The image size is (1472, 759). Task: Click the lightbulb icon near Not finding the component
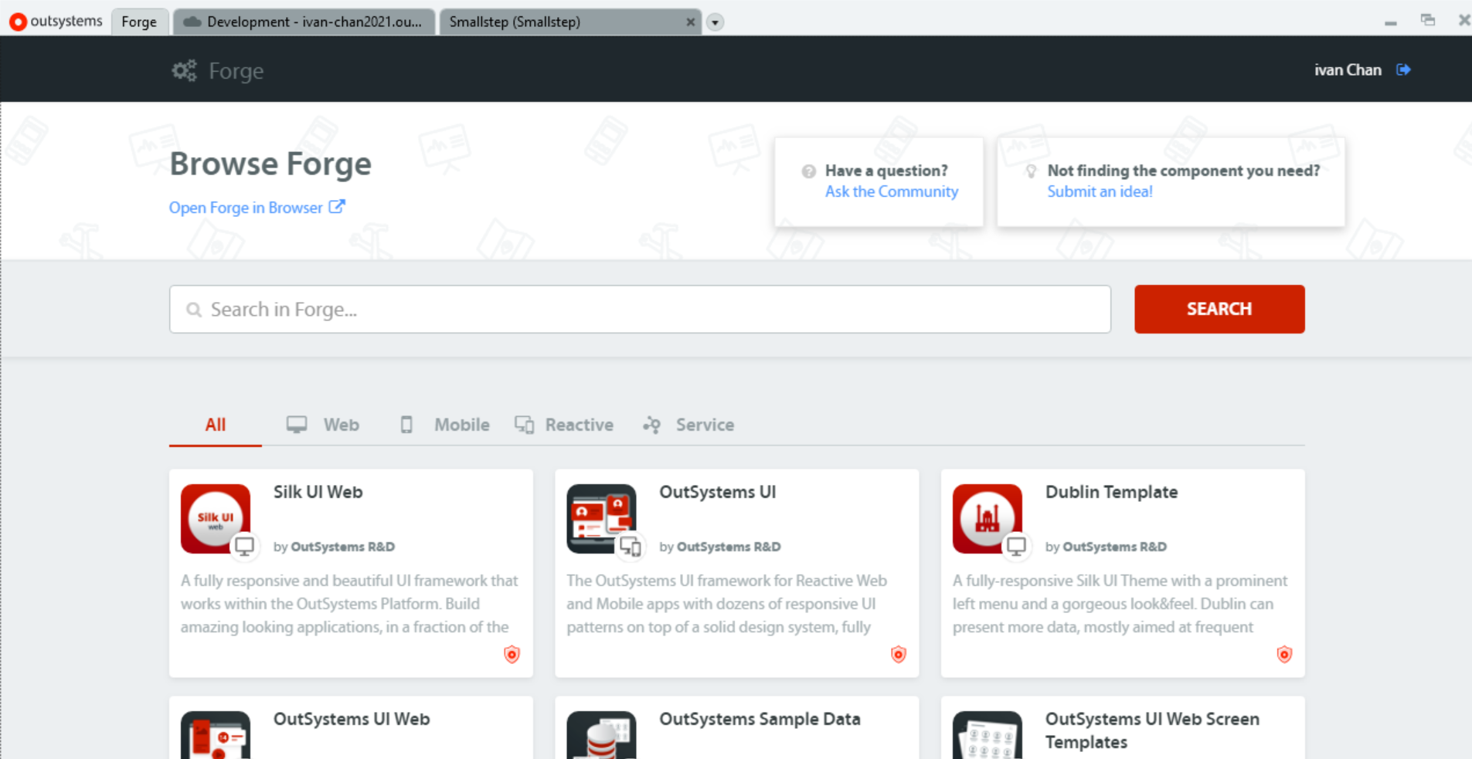tap(1031, 171)
